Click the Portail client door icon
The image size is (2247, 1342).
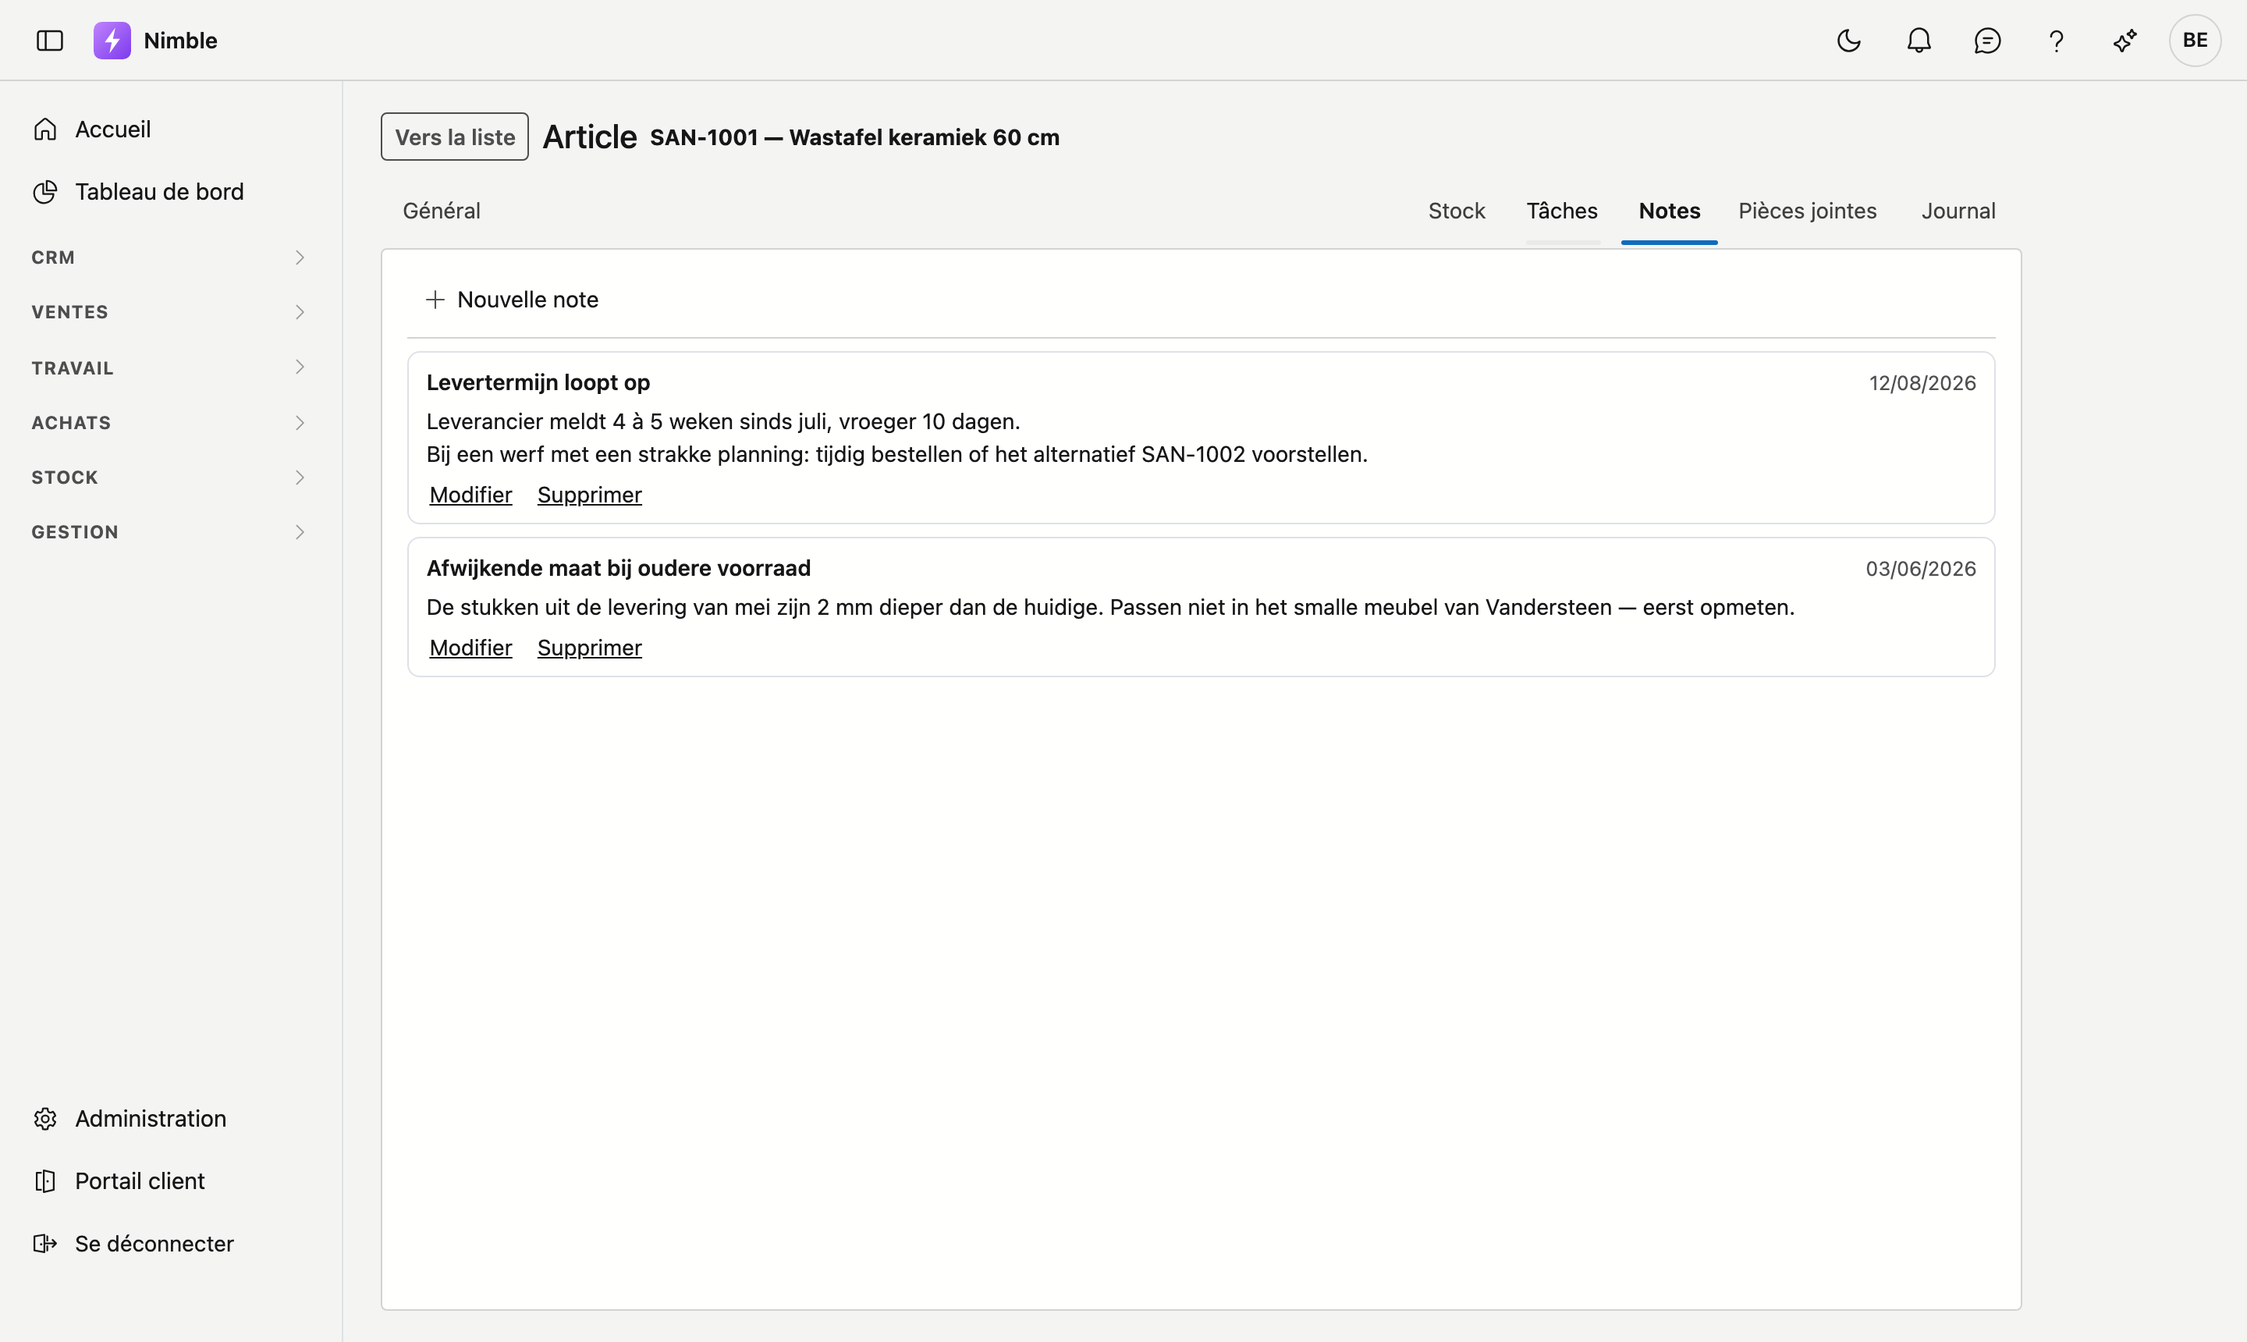(45, 1181)
